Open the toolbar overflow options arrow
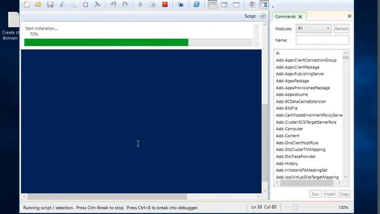380x214 pixels. 273,7
